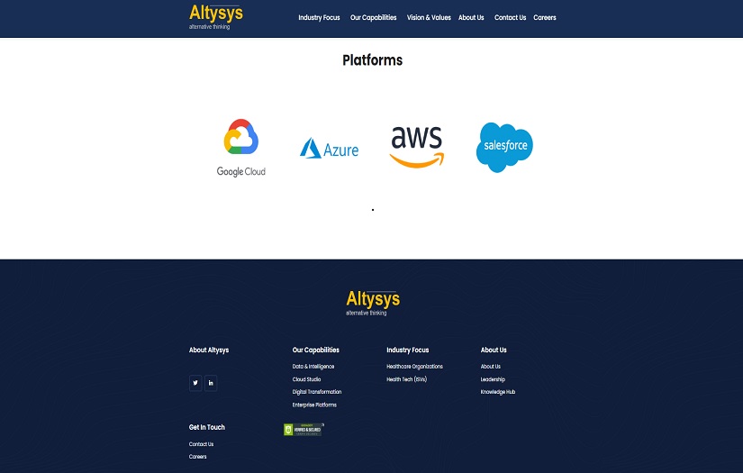
Task: Click the Verified & Secured badge
Action: [x=304, y=430]
